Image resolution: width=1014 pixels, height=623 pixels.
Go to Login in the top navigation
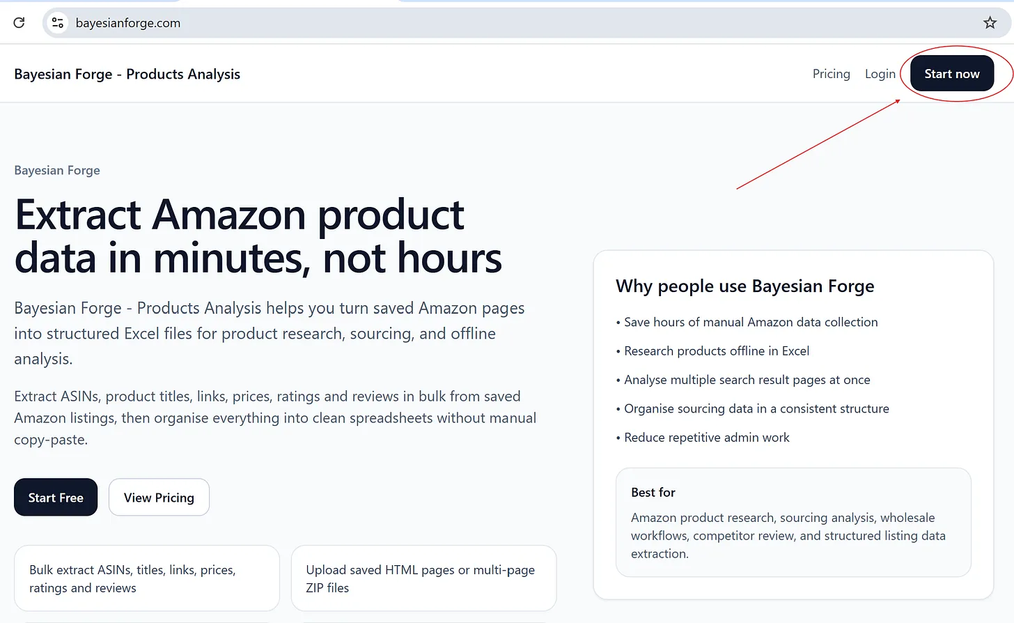[x=880, y=74]
